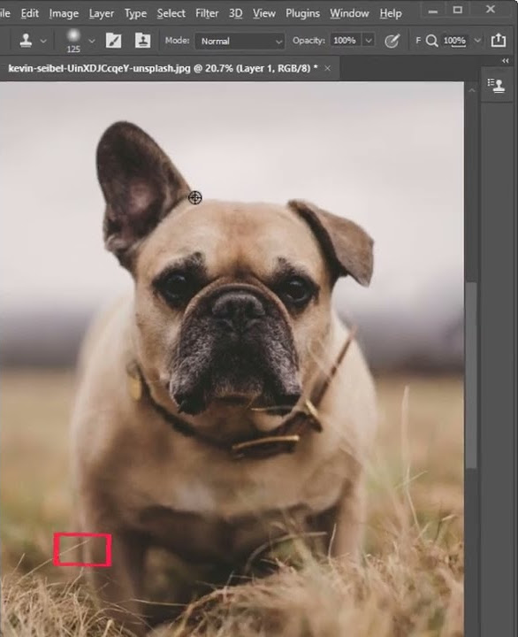This screenshot has height=637, width=518.
Task: Select the Clone Stamp tool preset icon
Action: click(26, 40)
